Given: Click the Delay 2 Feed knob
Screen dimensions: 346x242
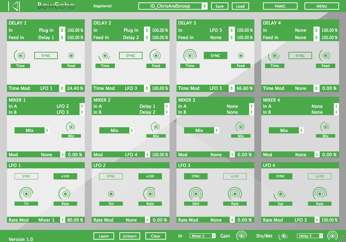Looking at the screenshot, I should [x=156, y=55].
